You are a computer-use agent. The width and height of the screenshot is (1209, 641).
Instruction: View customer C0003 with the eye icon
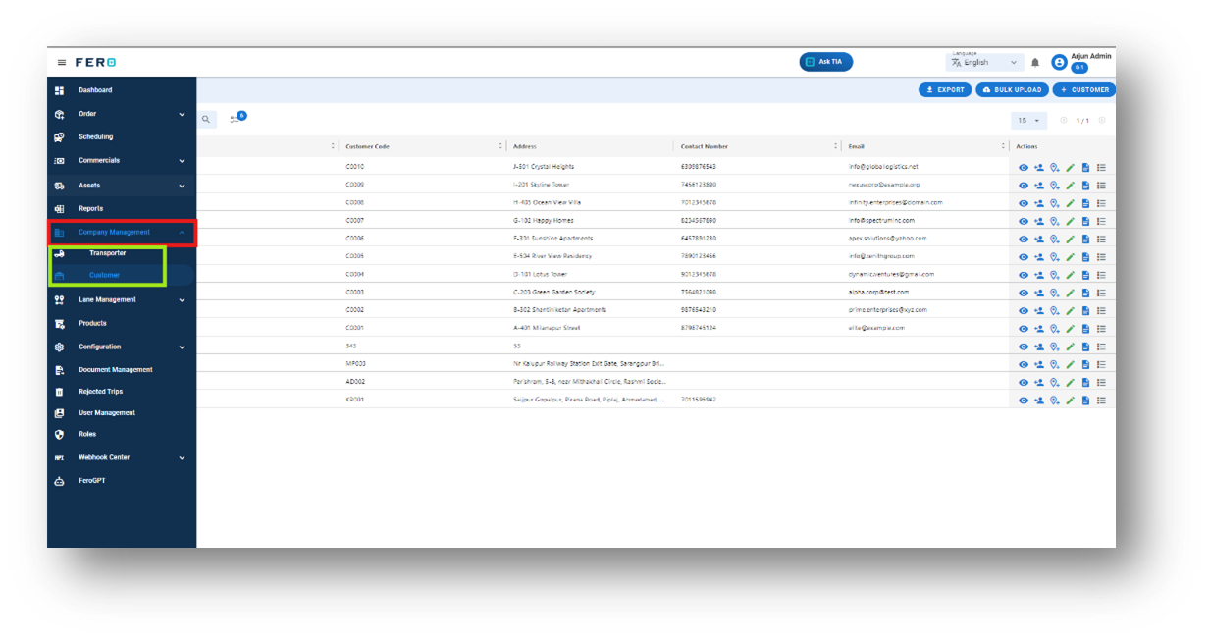pos(1024,293)
